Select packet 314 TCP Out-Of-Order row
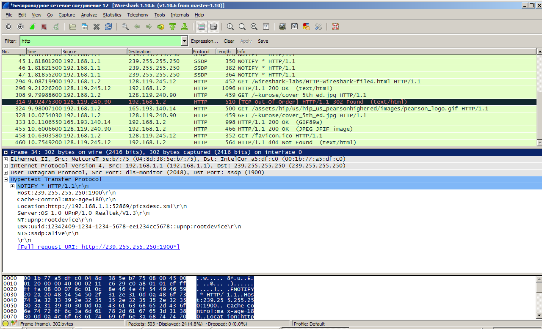 pos(269,102)
